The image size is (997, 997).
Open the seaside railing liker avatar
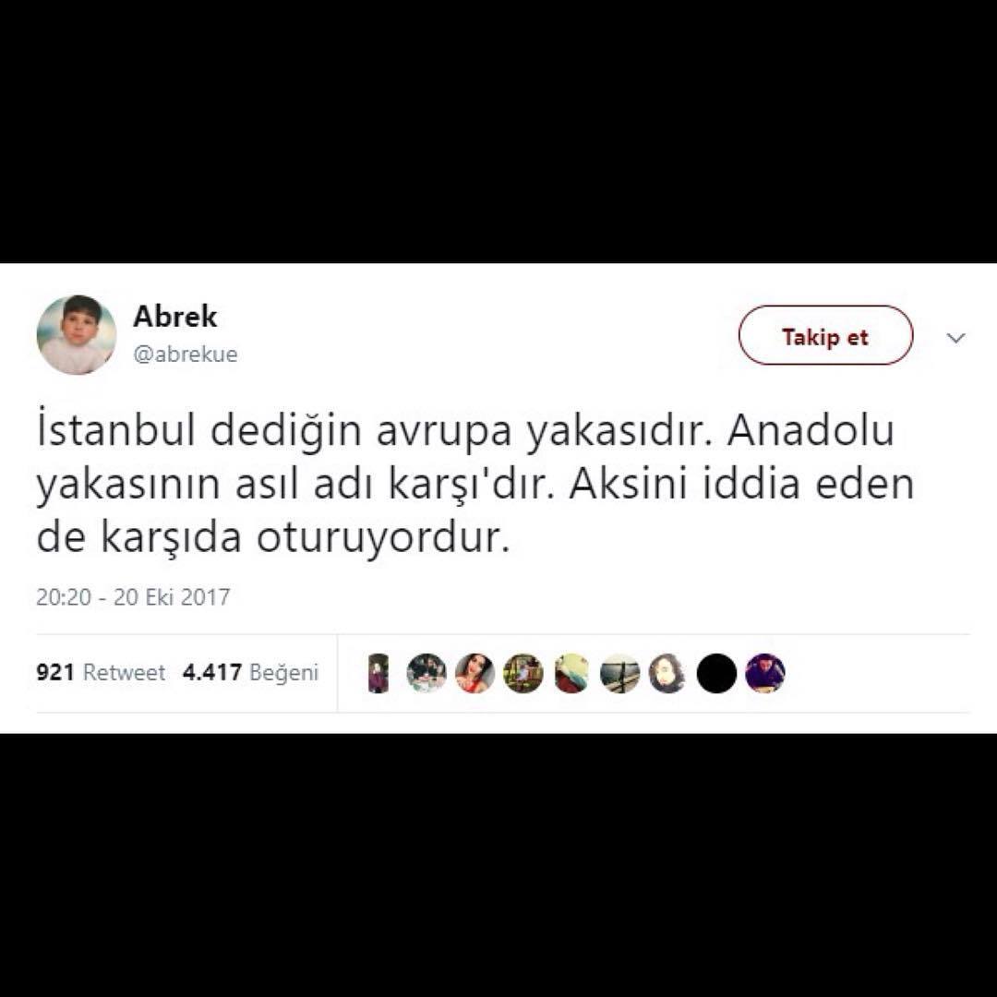[620, 673]
